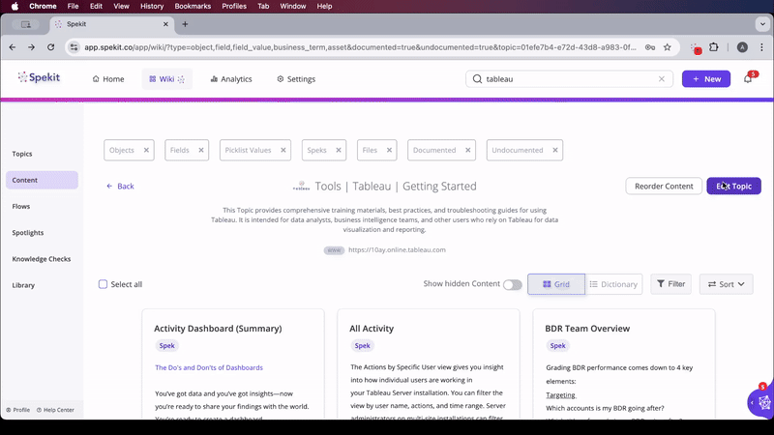This screenshot has height=435, width=774.
Task: Open Settings in the top navigation
Action: click(x=296, y=79)
